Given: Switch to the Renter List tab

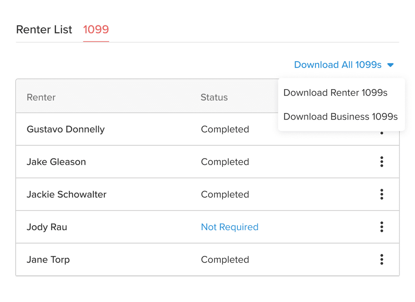Looking at the screenshot, I should [x=44, y=30].
